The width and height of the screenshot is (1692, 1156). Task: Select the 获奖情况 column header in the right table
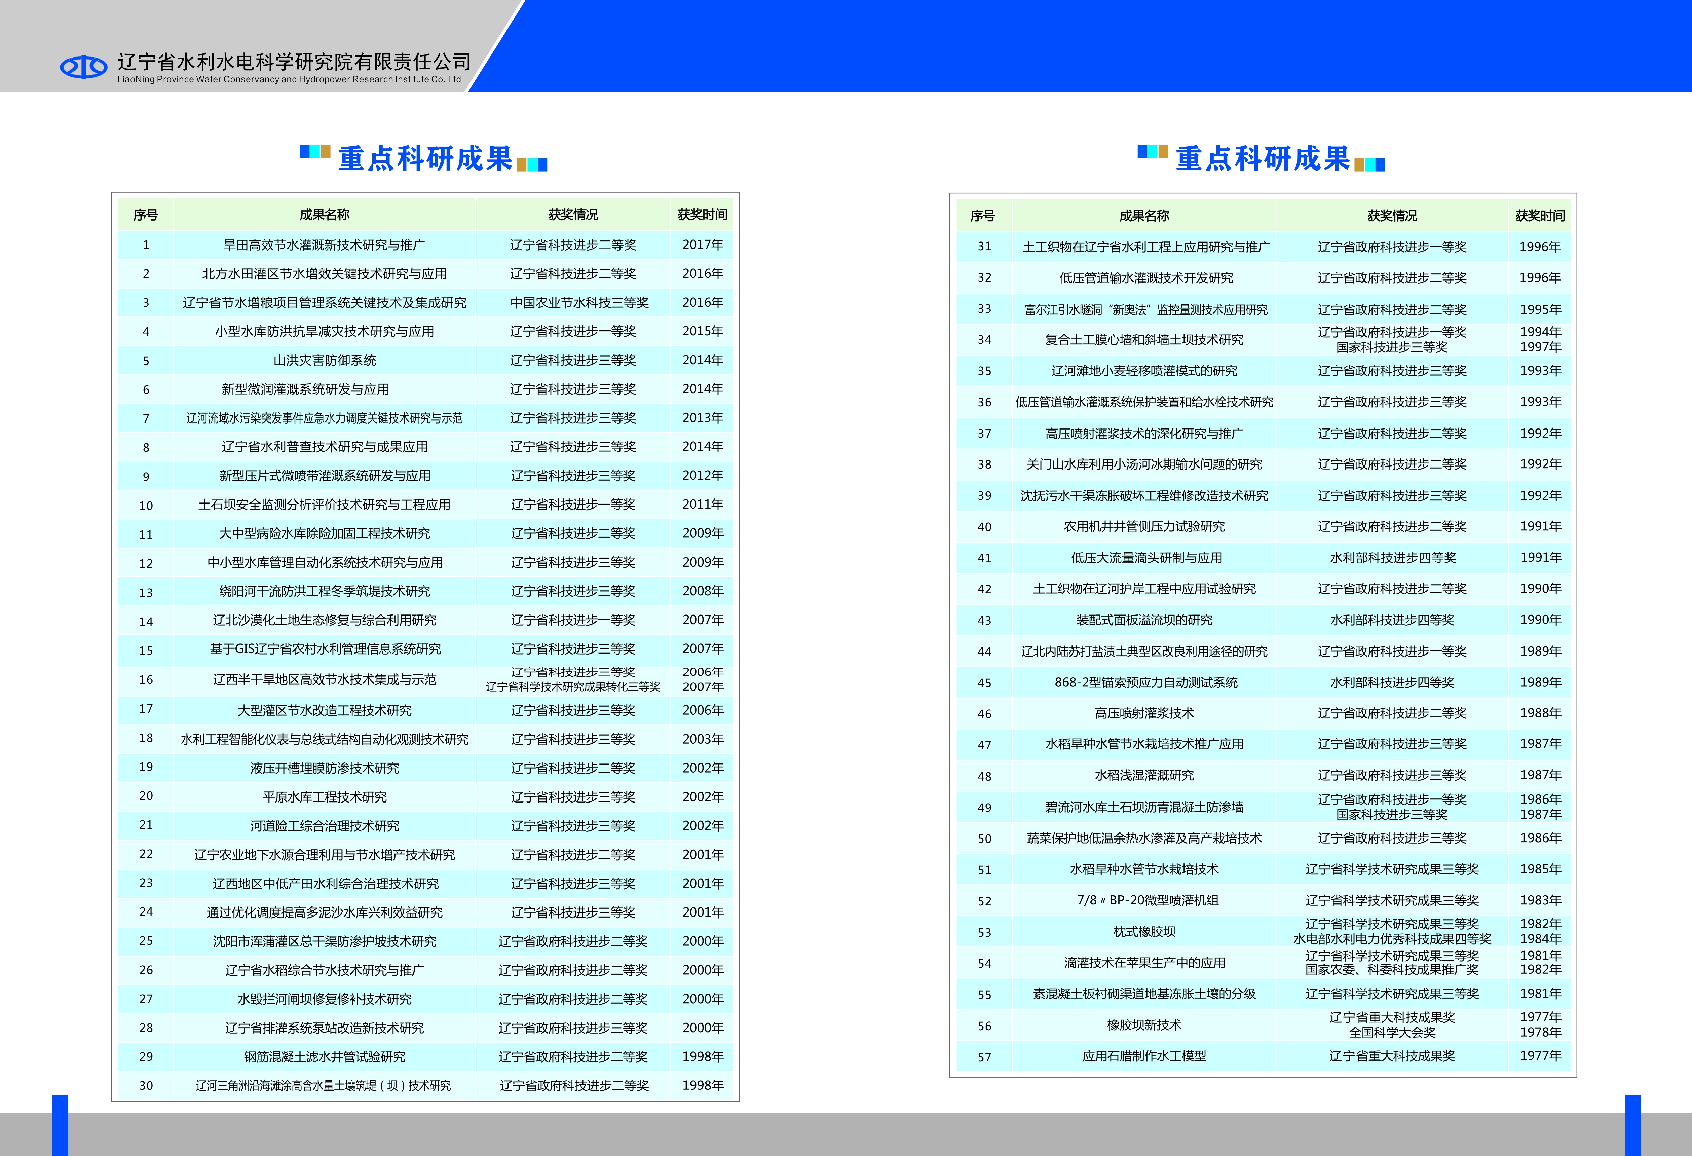[1392, 216]
